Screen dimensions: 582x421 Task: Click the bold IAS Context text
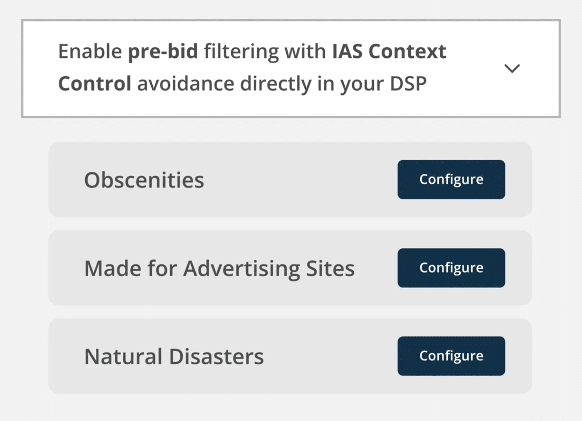click(x=389, y=51)
